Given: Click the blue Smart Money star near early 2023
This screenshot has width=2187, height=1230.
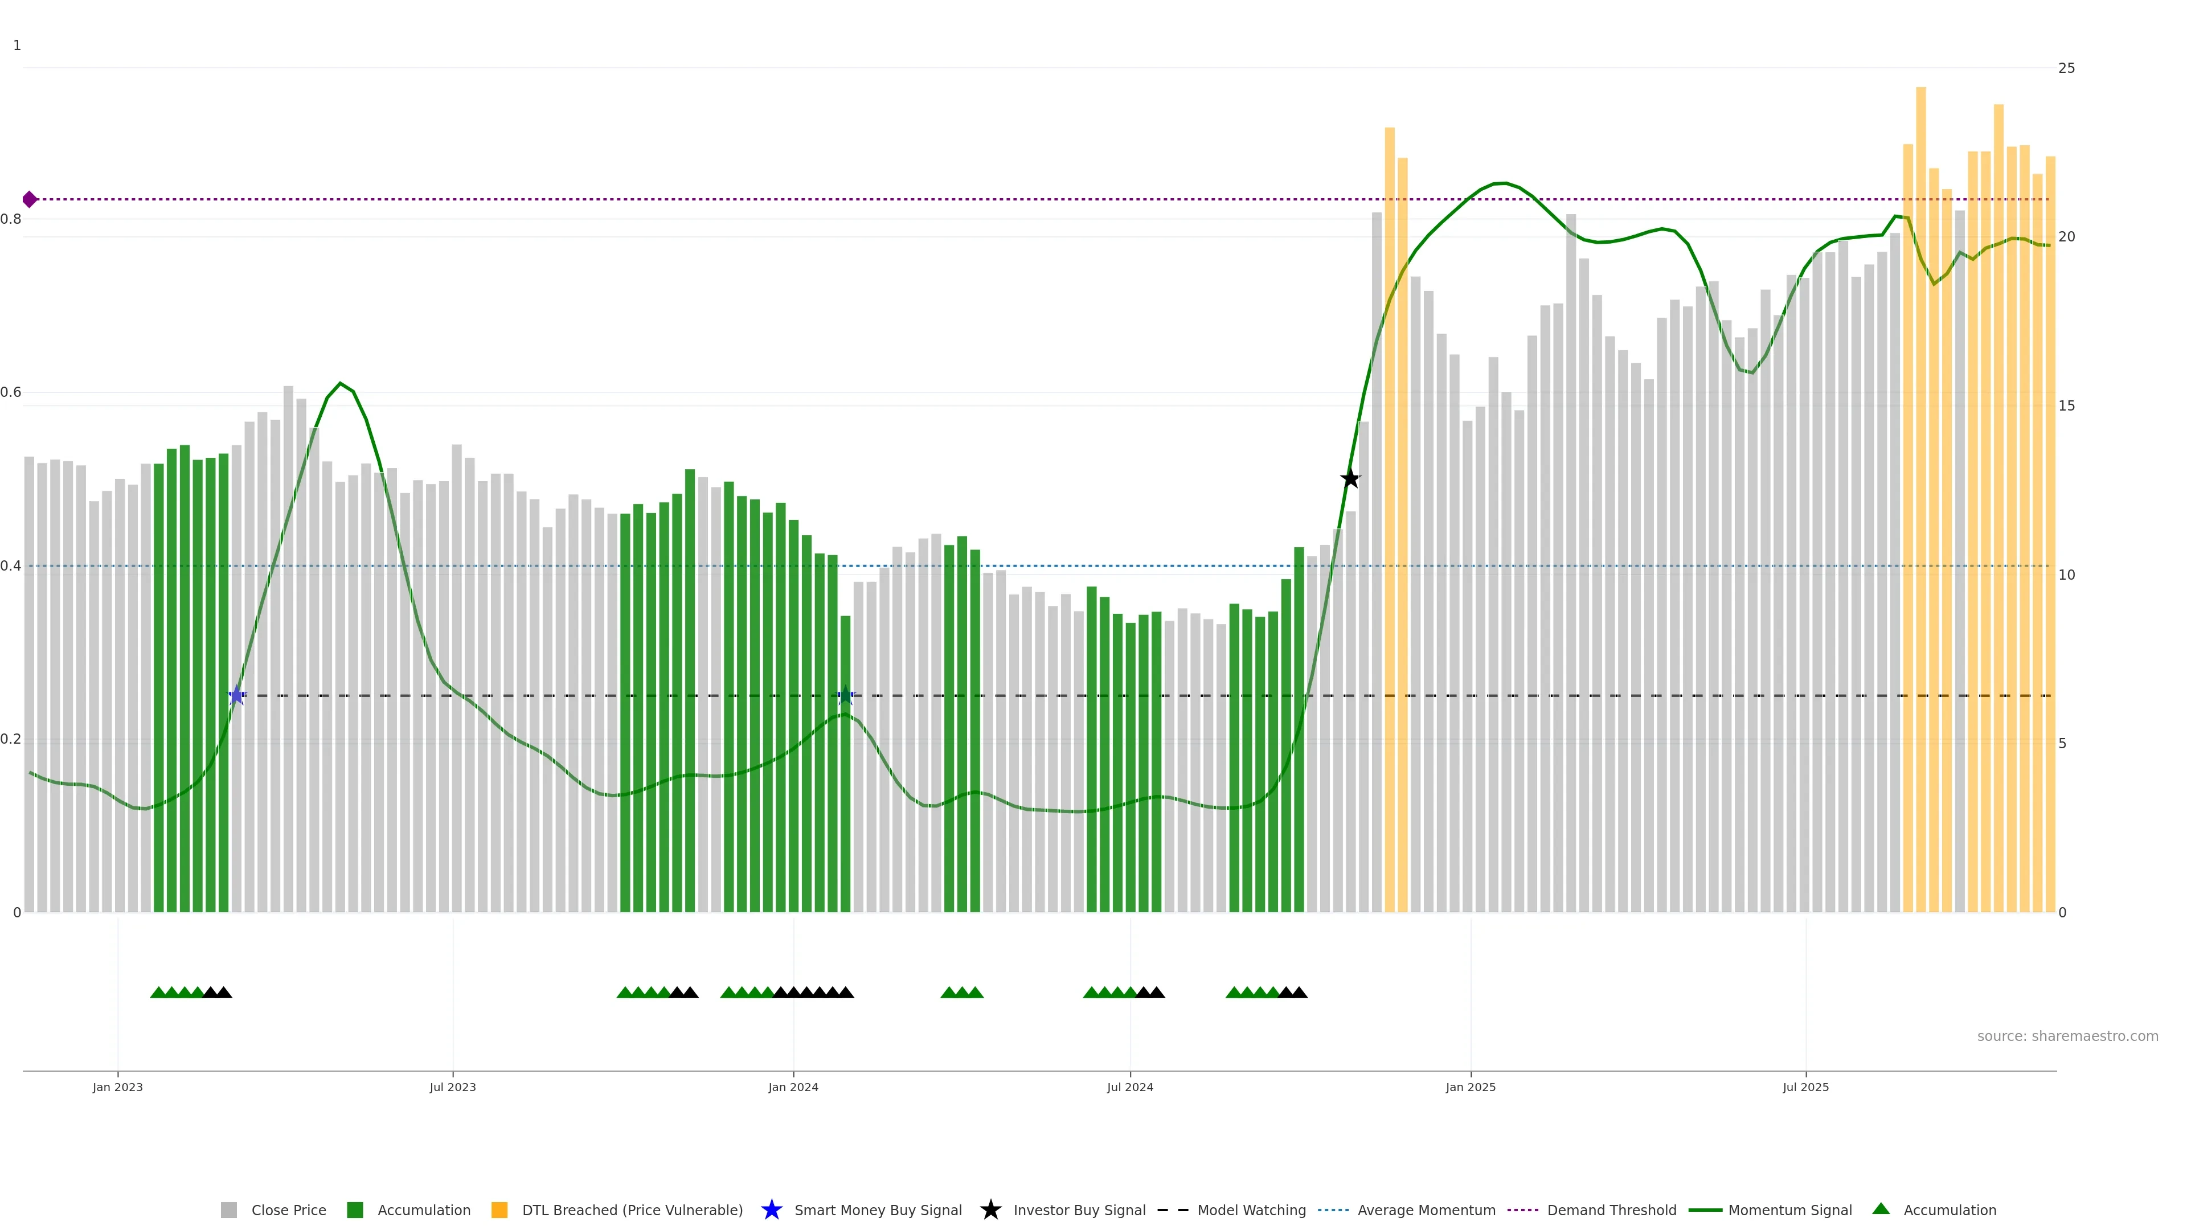Looking at the screenshot, I should 237,696.
